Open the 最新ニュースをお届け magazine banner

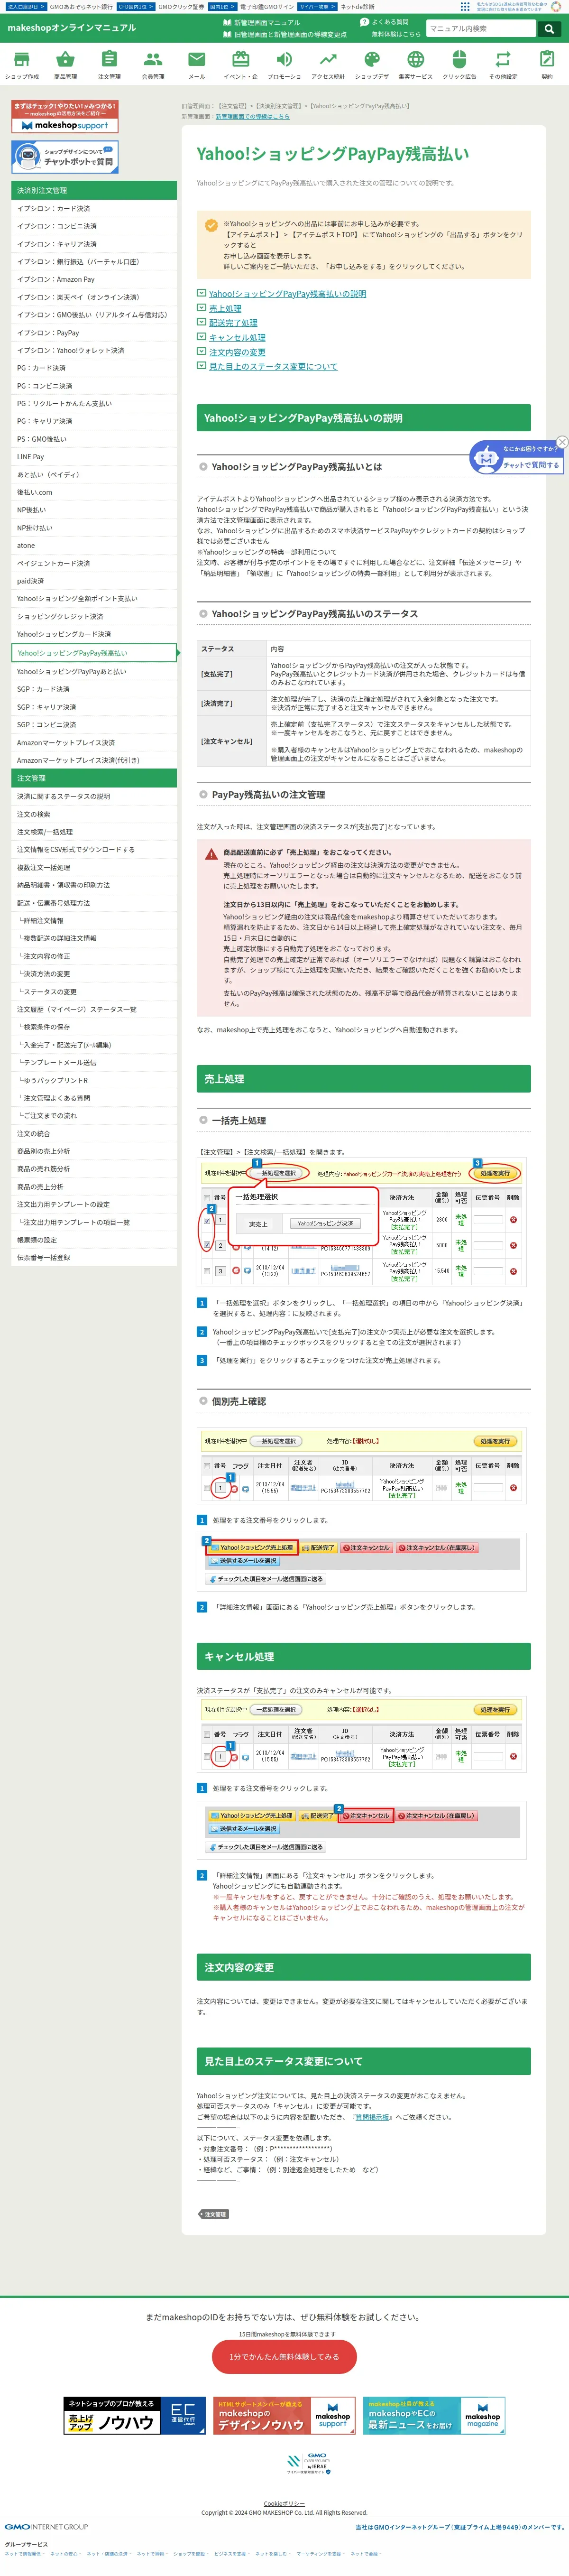coord(434,2416)
